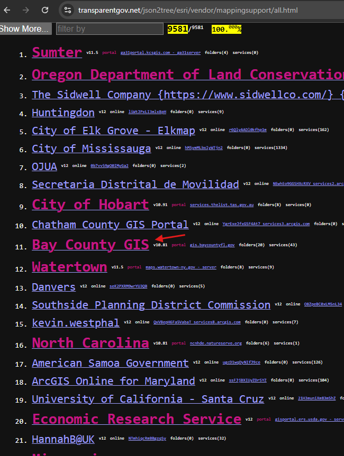Viewport: 344px width, 456px height.
Task: Open the 0b7vv59gO0IMyGa2 link
Action: 110,166
